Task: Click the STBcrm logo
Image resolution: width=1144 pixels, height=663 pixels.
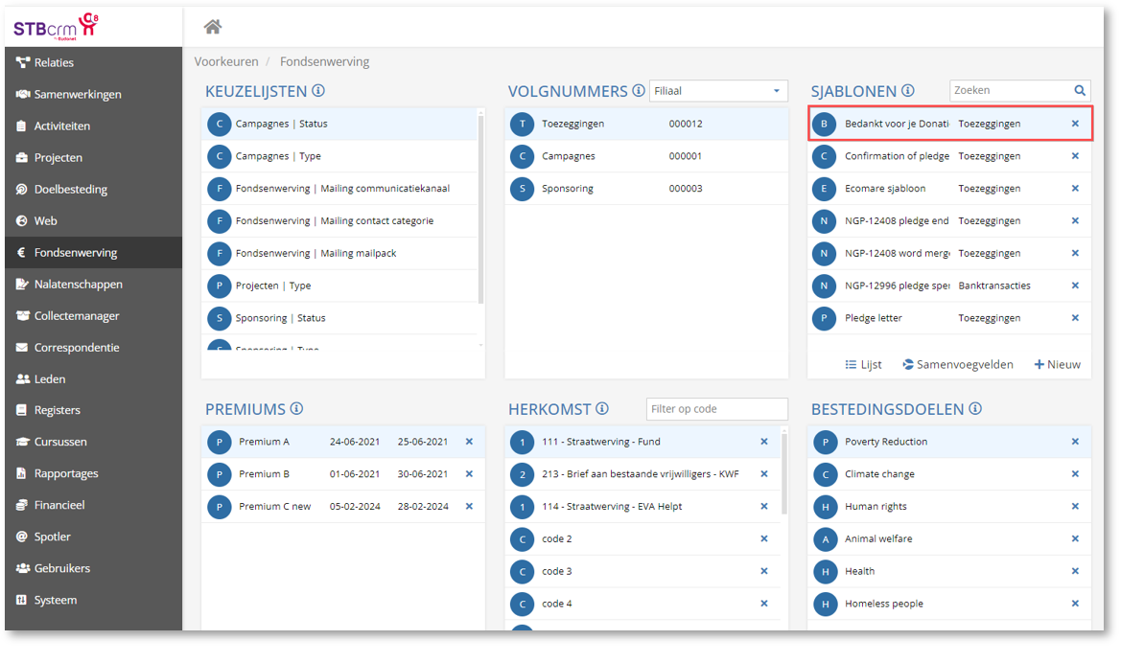Action: [x=57, y=27]
